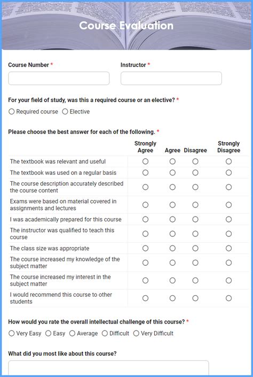Select Very Difficult challenge rating
Image resolution: width=253 pixels, height=377 pixels.
pos(136,333)
